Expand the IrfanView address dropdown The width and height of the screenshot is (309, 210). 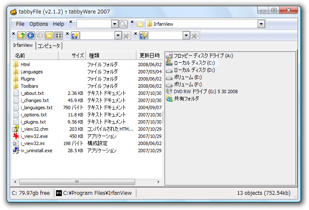(261, 24)
